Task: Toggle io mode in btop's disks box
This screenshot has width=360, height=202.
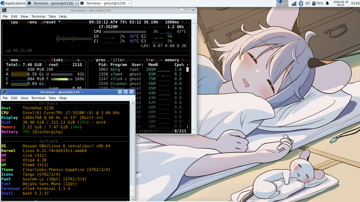Action: point(77,60)
